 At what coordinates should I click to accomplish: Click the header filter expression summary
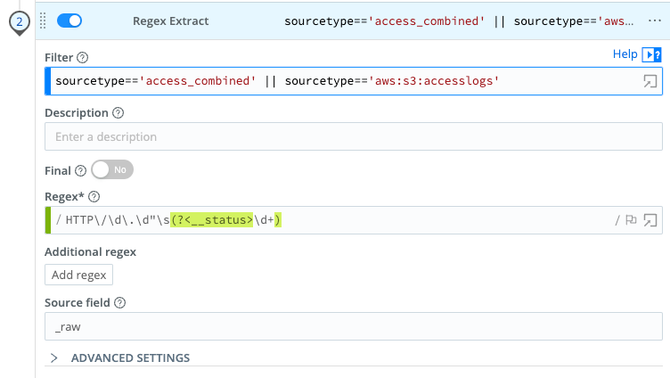coord(459,21)
